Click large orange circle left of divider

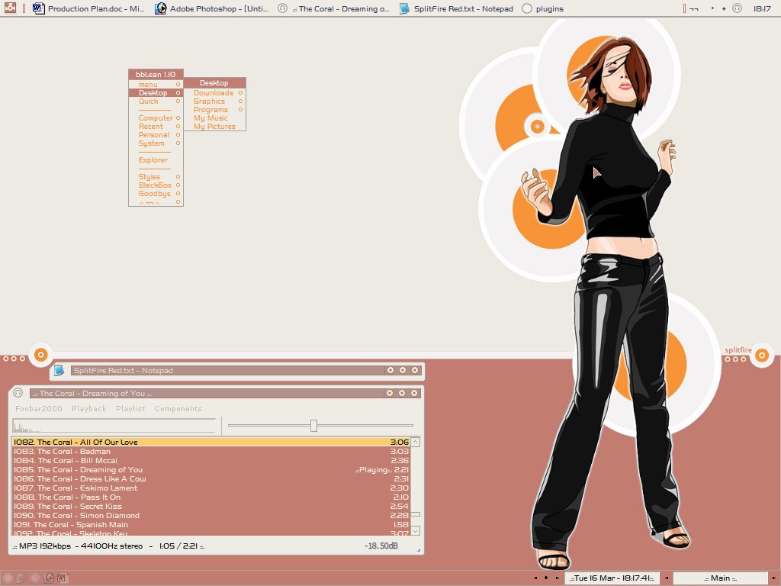pos(41,355)
